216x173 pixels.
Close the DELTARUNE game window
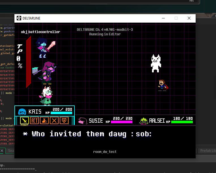(189, 18)
